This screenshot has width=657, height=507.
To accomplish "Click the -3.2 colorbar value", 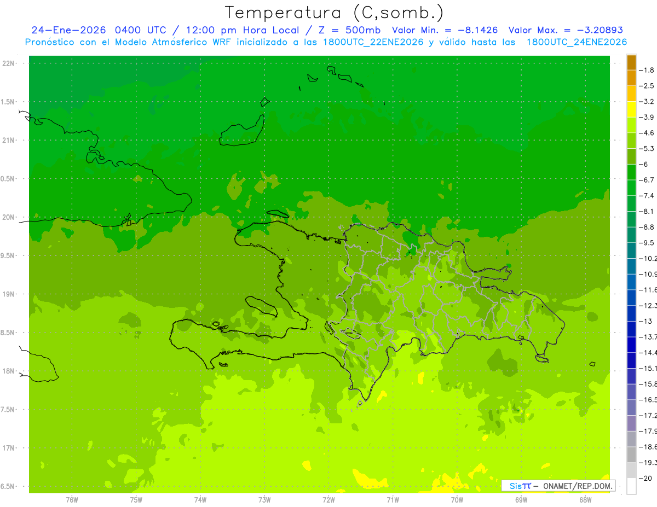I will pyautogui.click(x=647, y=102).
